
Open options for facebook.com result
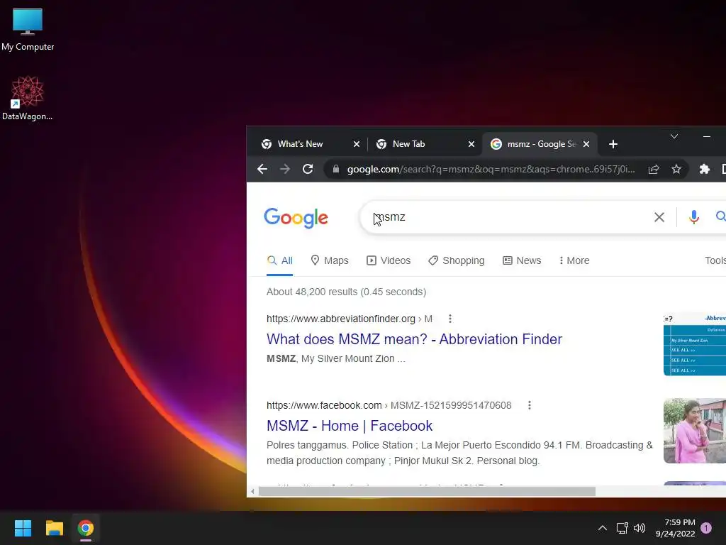pos(529,405)
